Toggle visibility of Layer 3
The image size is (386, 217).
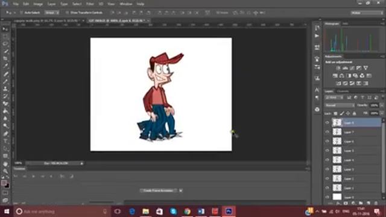(x=327, y=169)
